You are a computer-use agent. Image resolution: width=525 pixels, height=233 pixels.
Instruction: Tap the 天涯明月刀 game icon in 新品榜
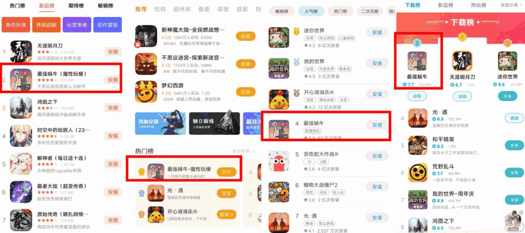click(21, 51)
